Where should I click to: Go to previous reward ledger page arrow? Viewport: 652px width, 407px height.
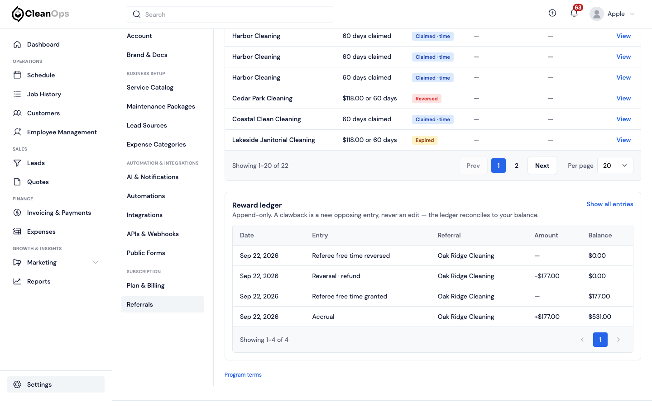point(582,340)
